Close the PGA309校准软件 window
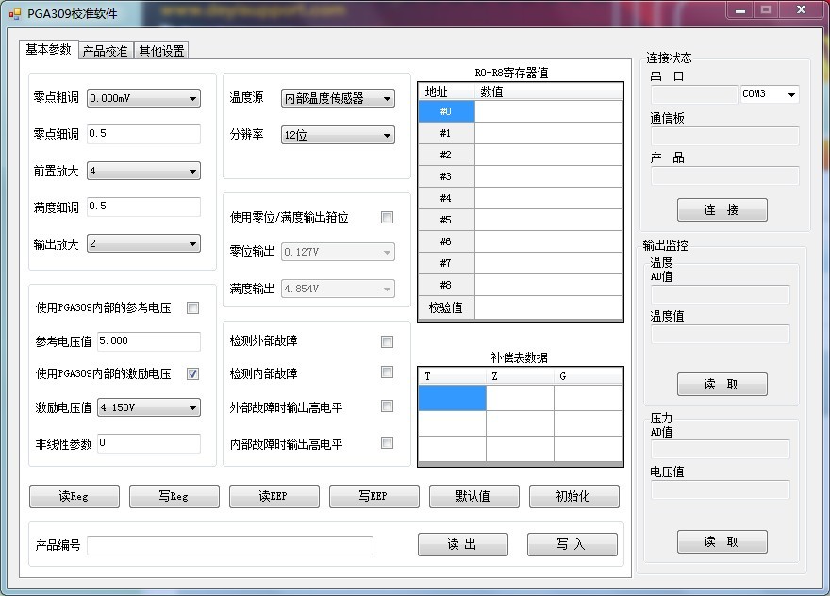830x596 pixels. [x=801, y=10]
